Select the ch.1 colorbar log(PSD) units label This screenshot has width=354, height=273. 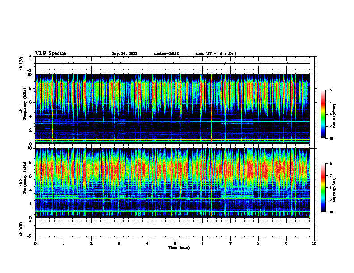pyautogui.click(x=334, y=116)
